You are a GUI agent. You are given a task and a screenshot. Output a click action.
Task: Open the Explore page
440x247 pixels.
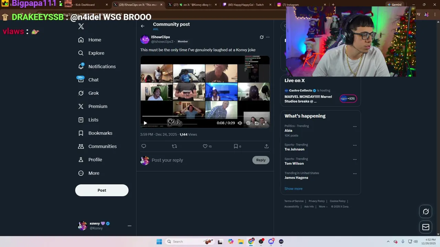91,53
